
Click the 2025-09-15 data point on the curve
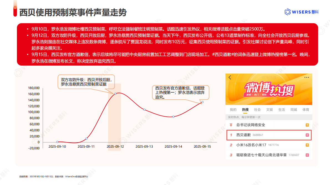(x=202, y=102)
